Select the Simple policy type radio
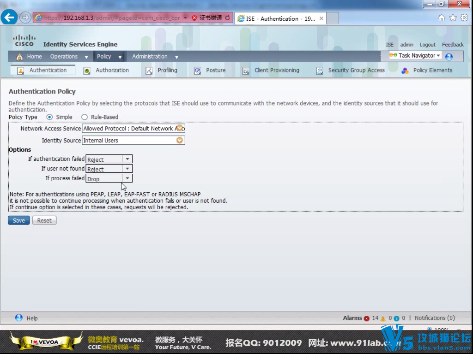Image resolution: width=473 pixels, height=354 pixels. [x=49, y=117]
